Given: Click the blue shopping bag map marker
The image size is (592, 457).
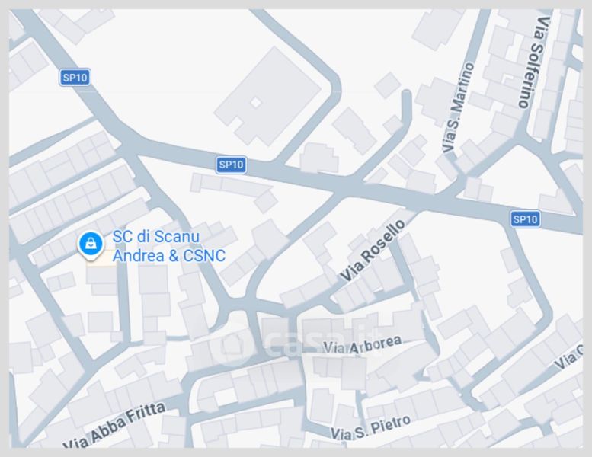Looking at the screenshot, I should pos(91,244).
